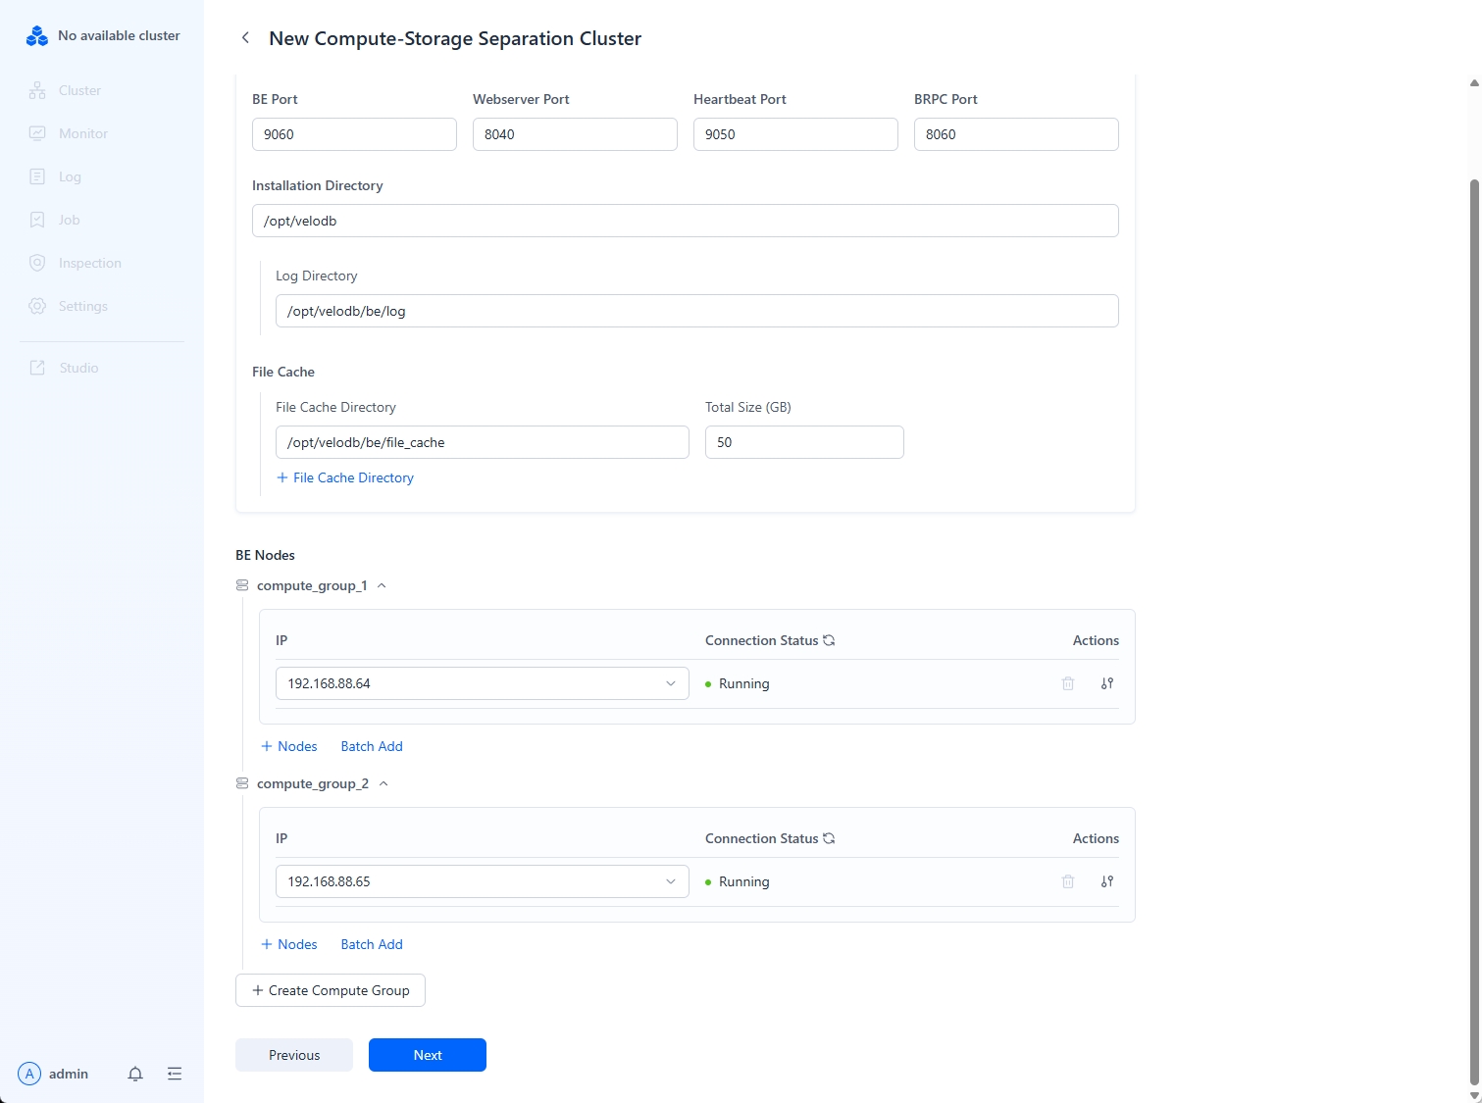The width and height of the screenshot is (1482, 1103).
Task: Collapse the compute_group_1 section
Action: (x=382, y=585)
